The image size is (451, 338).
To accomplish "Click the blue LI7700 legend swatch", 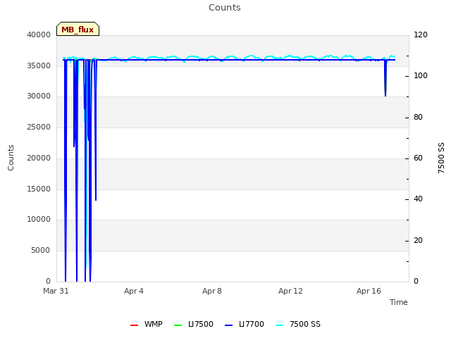I will click(228, 325).
